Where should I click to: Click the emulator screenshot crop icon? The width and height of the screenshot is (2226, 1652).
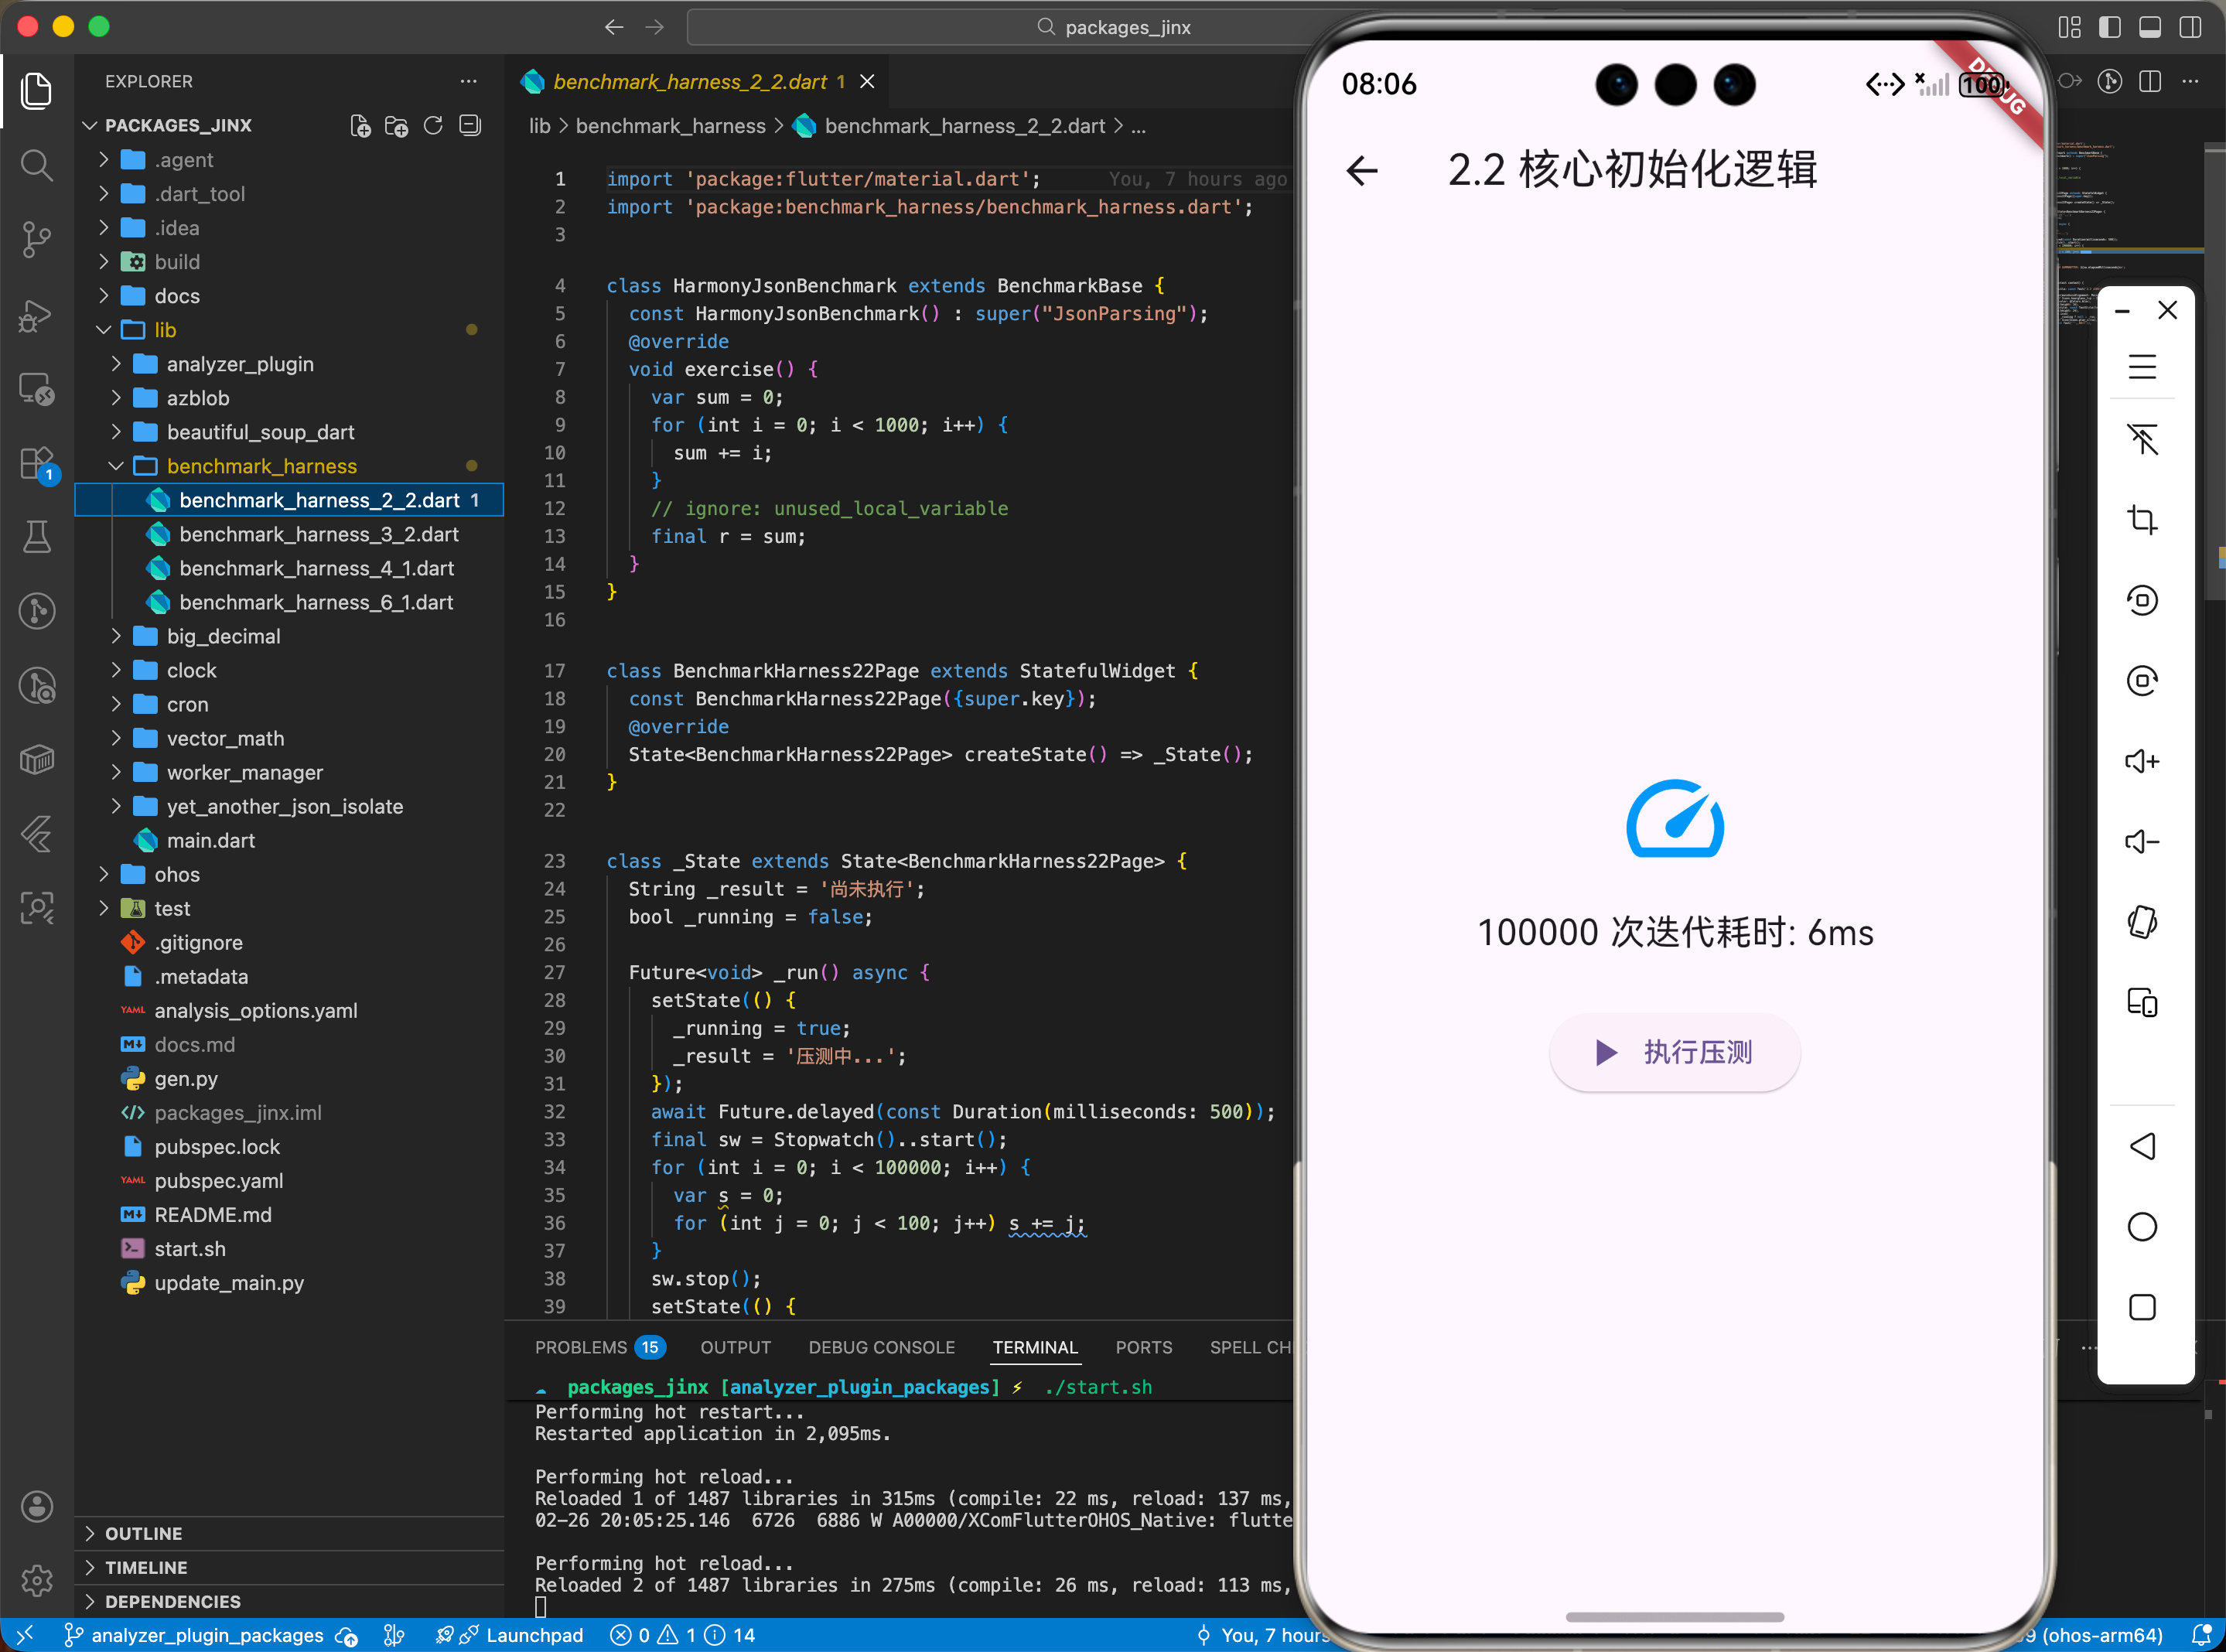(x=2141, y=520)
